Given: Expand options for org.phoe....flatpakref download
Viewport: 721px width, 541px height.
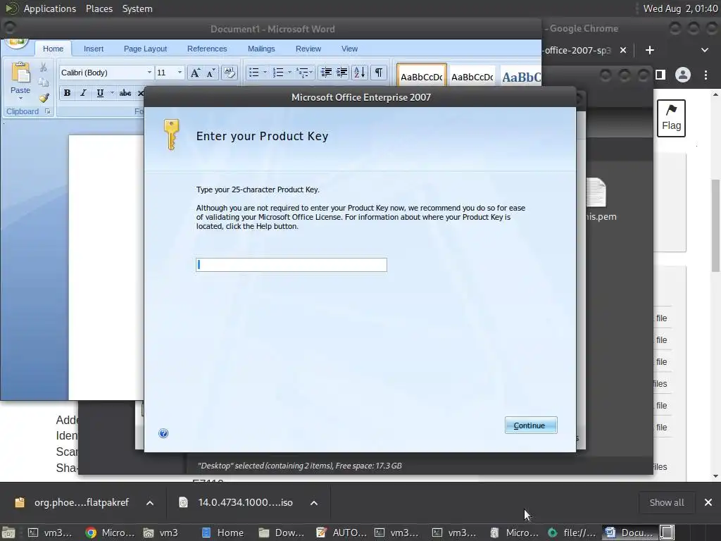Looking at the screenshot, I should point(150,503).
